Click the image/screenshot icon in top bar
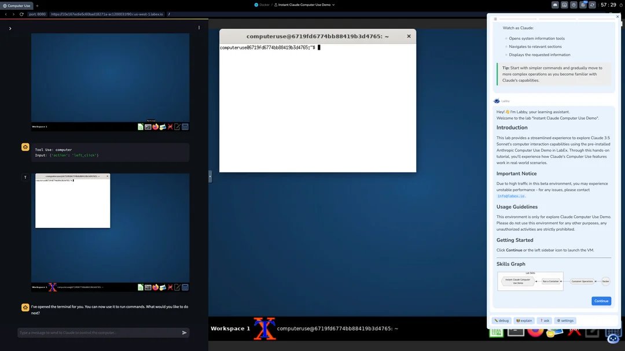The image size is (625, 351). pos(564,5)
